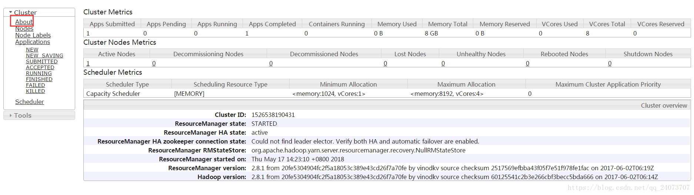Open the Nodes link in sidebar
This screenshot has width=694, height=195.
[x=24, y=28]
